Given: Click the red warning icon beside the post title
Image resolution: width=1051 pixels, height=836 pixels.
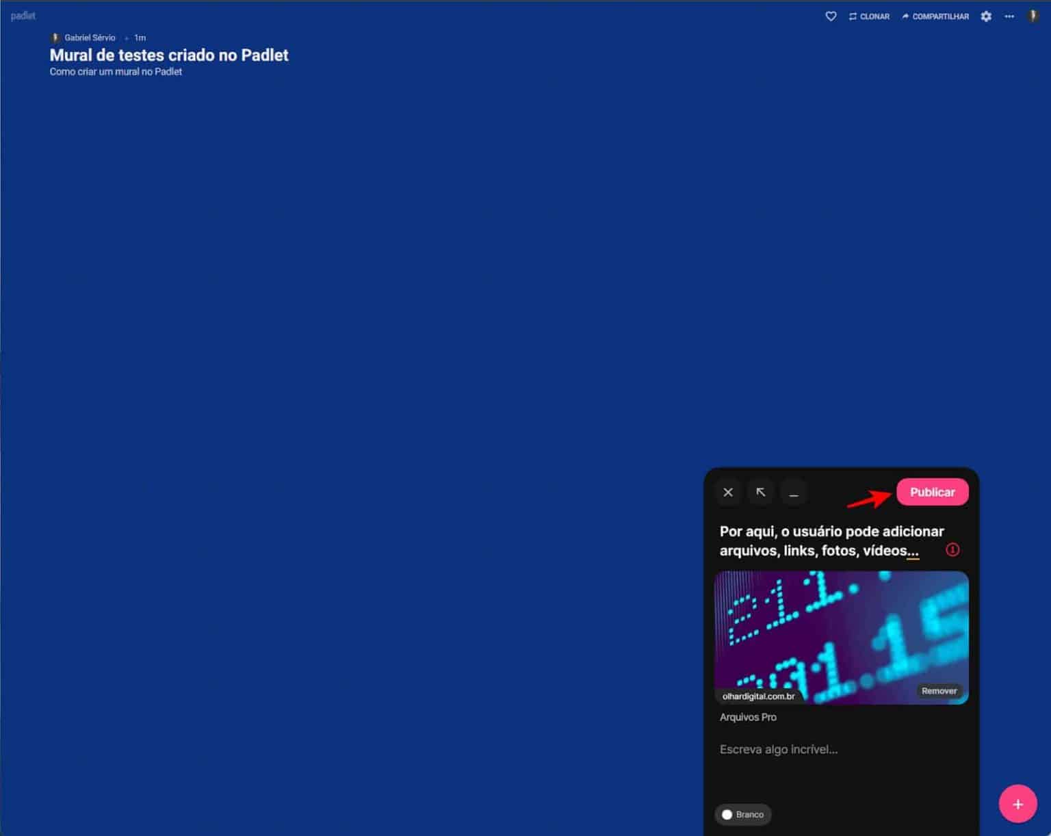Looking at the screenshot, I should (952, 549).
